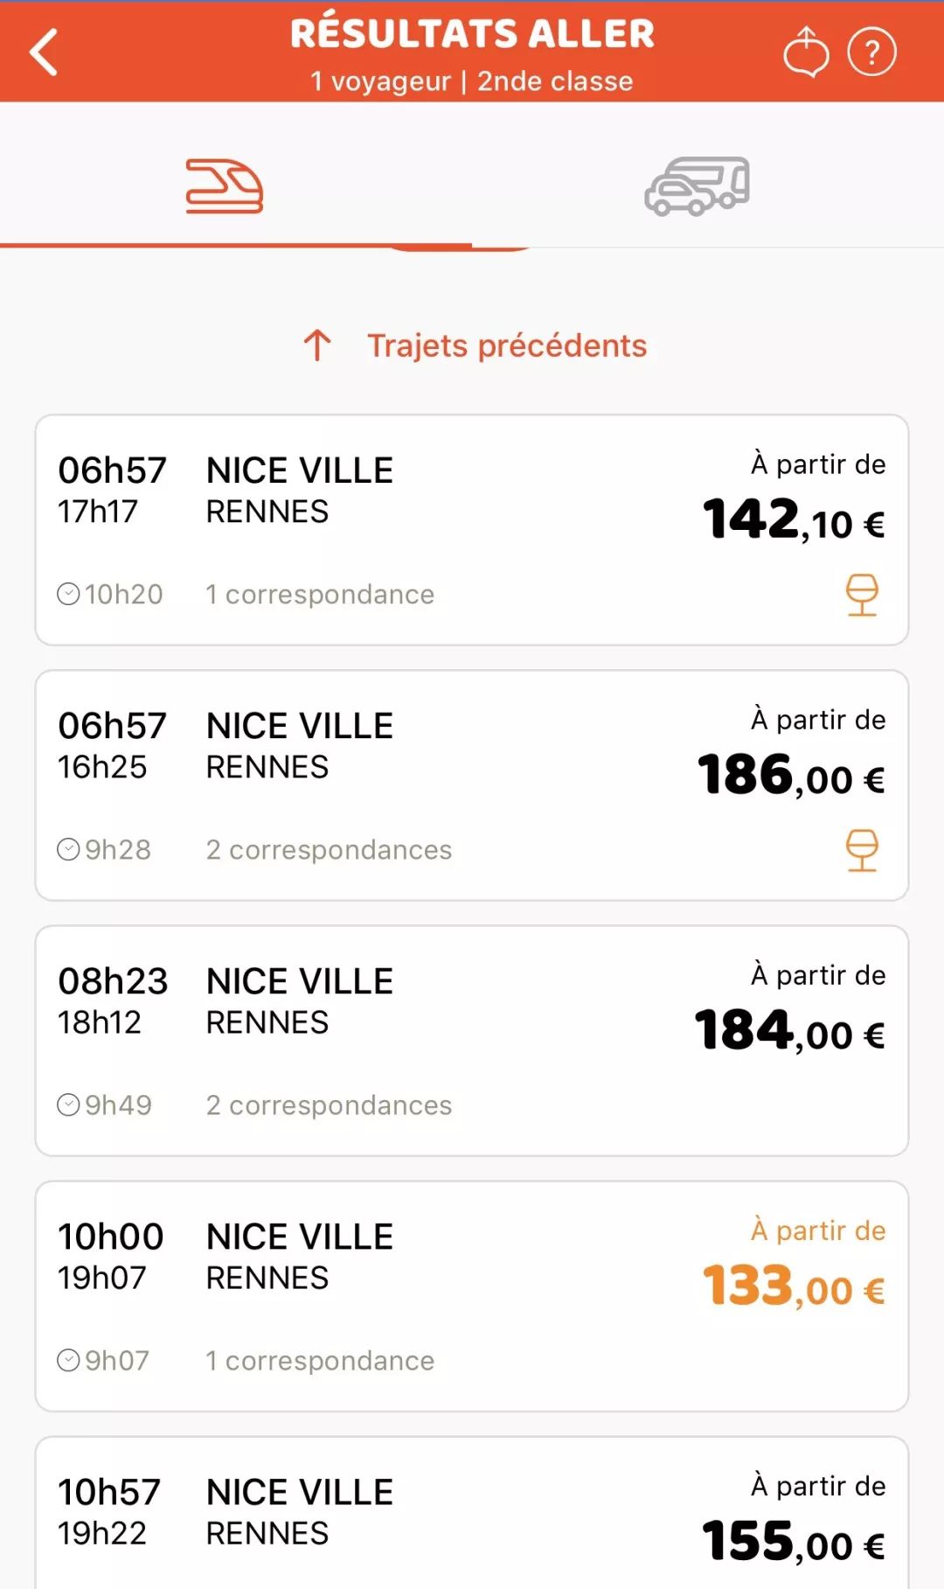The image size is (944, 1589).
Task: Load previous trips via Trajets précédents
Action: pos(506,346)
